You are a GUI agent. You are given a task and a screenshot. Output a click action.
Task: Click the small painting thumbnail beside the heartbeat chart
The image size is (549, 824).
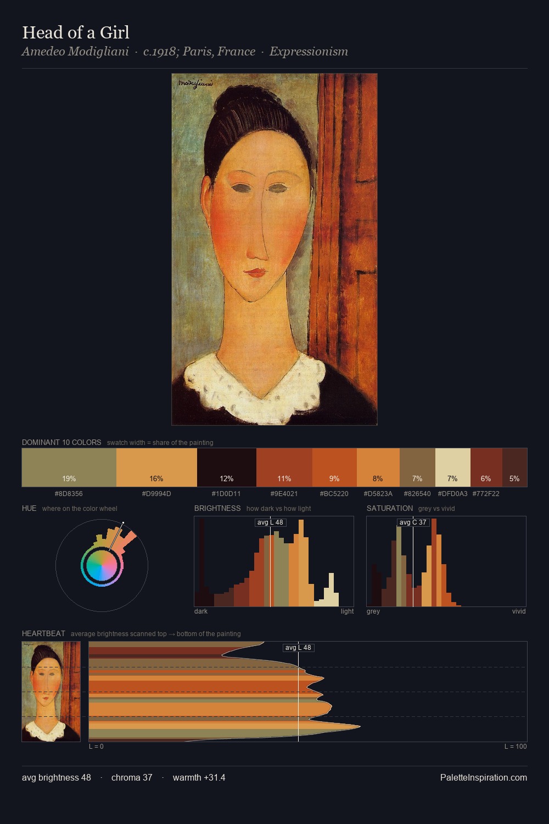51,692
